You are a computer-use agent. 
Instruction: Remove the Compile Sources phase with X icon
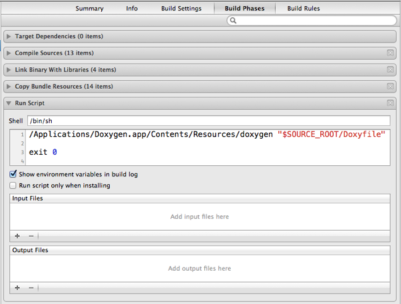coord(390,54)
